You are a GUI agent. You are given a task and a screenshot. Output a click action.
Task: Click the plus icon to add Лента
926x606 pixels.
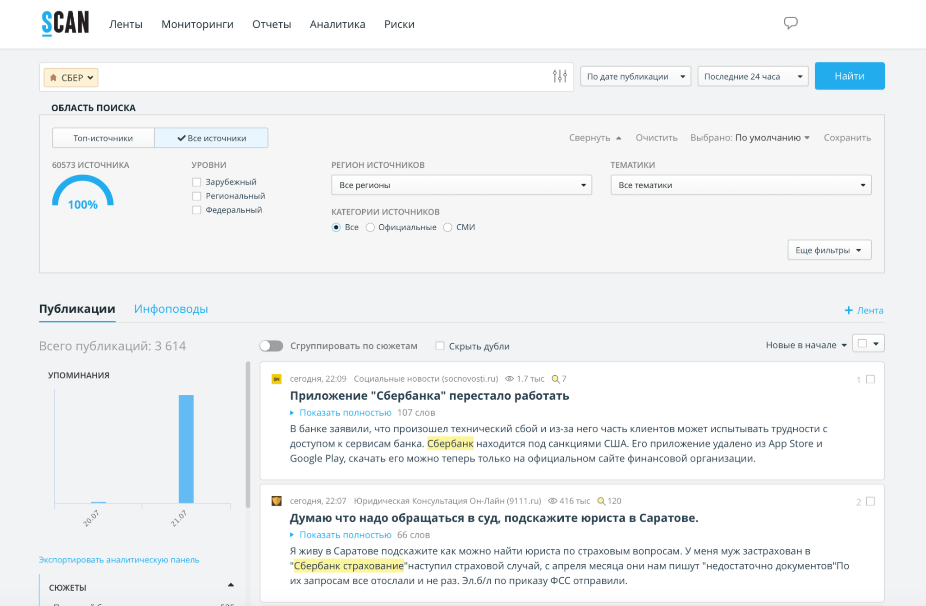pyautogui.click(x=848, y=310)
